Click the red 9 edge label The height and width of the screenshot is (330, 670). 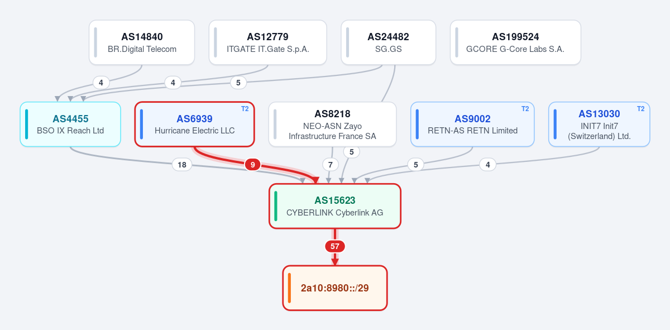252,165
